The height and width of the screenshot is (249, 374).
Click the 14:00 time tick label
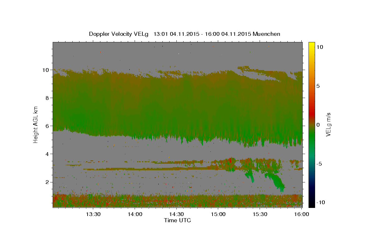click(x=135, y=214)
